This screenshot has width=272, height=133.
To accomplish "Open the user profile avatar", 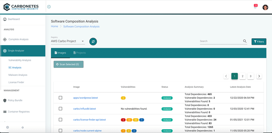I will coord(265,7).
